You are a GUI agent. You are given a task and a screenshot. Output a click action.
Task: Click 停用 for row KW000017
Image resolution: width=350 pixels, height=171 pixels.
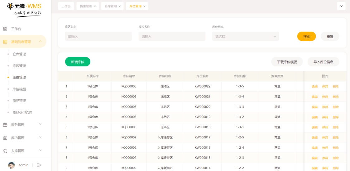point(325,138)
